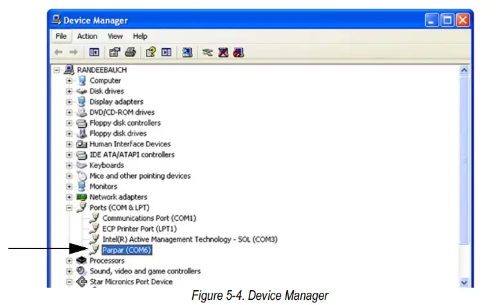Click the Update driver toolbar icon
Viewport: 501px width, 305px height.
coord(207,53)
